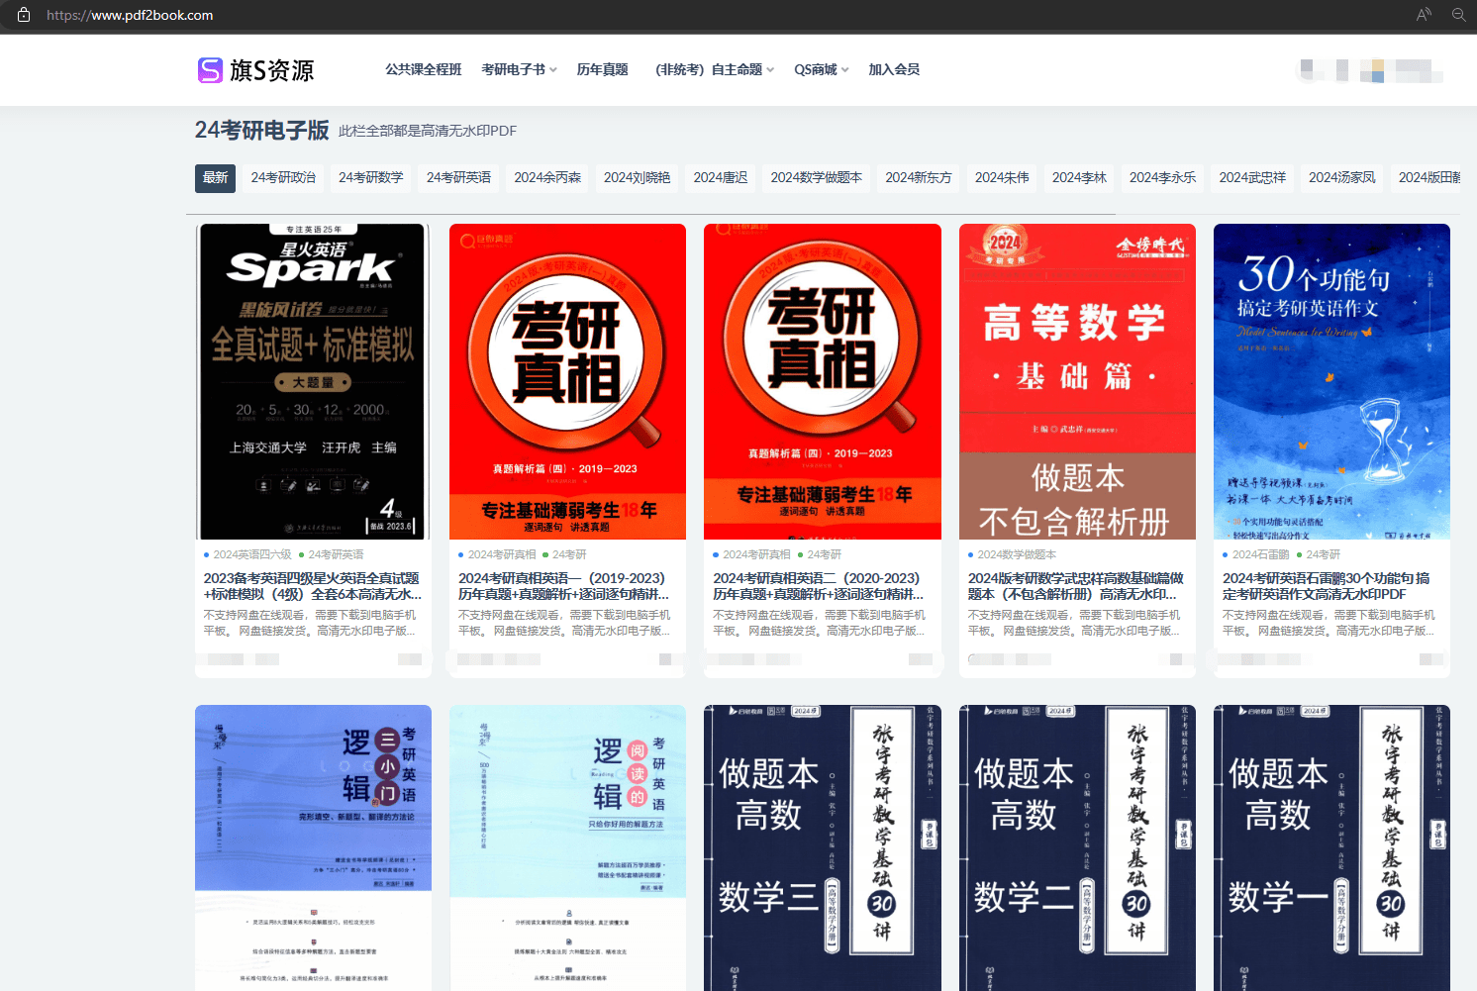Open the 做题本高数 数学一 cover

click(1331, 847)
